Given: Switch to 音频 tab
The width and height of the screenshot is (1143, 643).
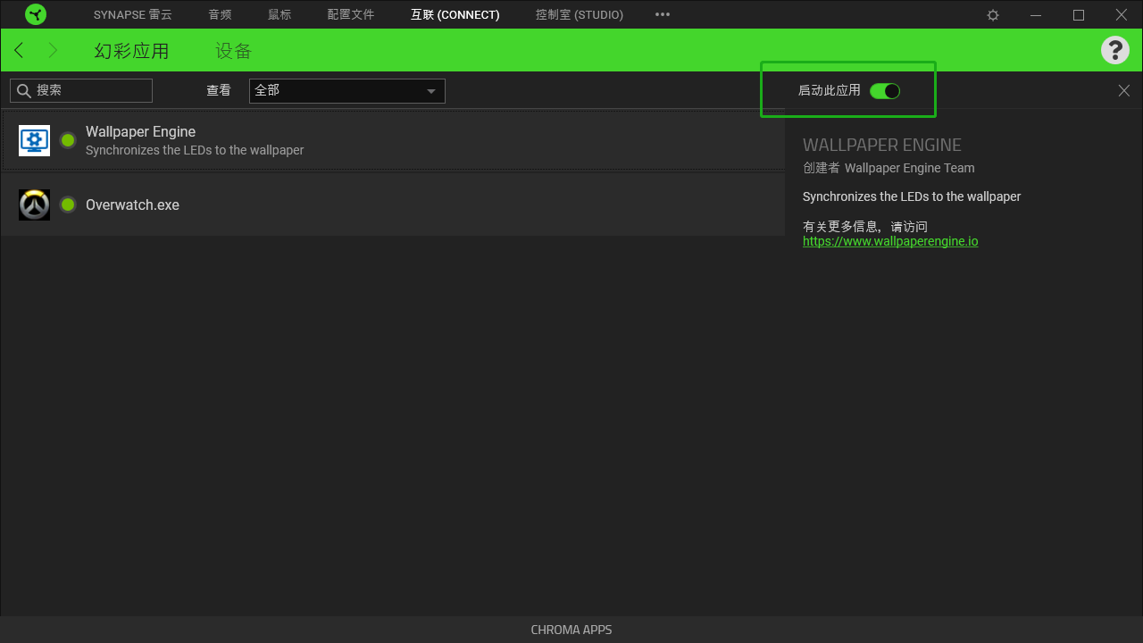Looking at the screenshot, I should (x=220, y=15).
